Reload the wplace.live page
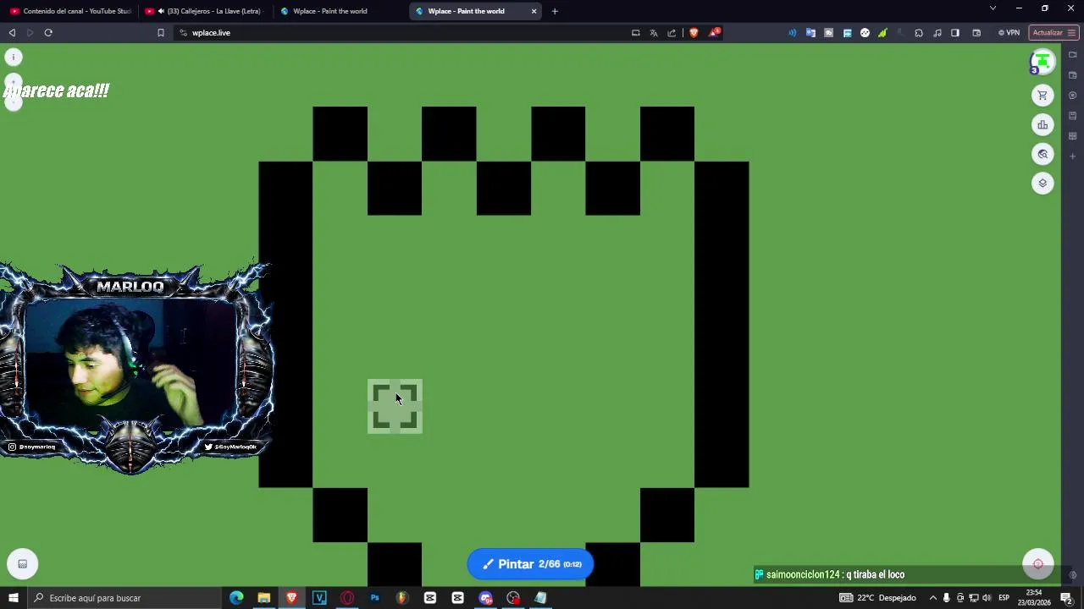This screenshot has width=1084, height=609. [x=48, y=33]
